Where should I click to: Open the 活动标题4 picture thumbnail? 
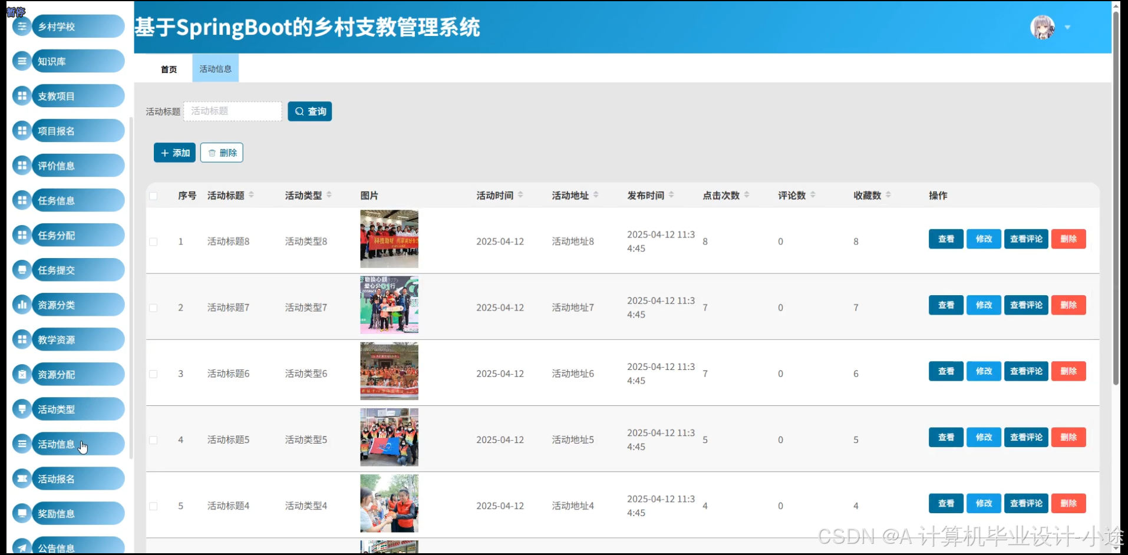pos(389,503)
